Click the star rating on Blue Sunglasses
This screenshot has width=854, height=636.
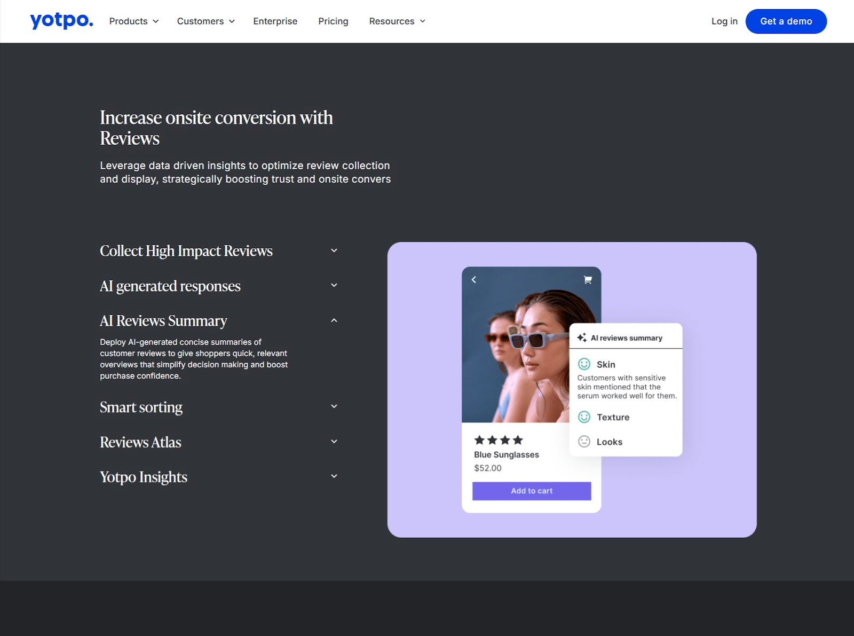coord(499,440)
